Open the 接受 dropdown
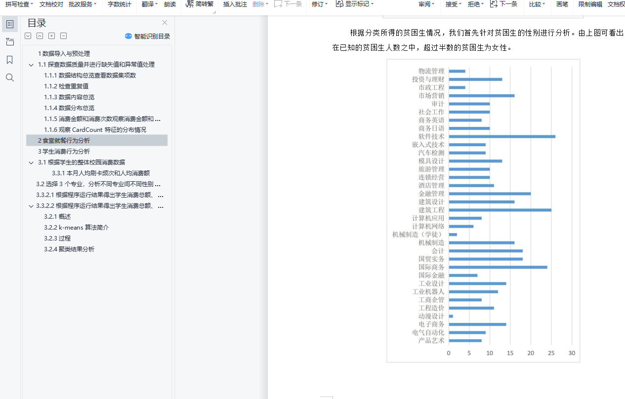The height and width of the screenshot is (399, 625). point(454,4)
